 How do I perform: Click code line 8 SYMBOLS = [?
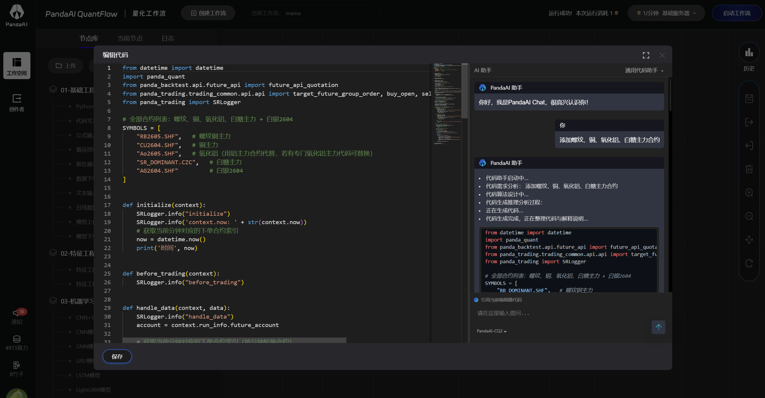coord(141,128)
